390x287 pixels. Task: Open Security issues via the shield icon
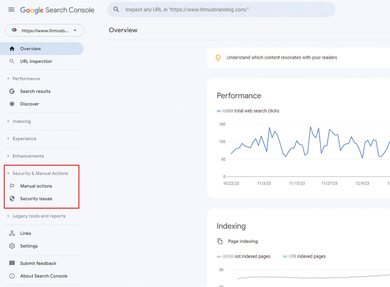coord(12,198)
